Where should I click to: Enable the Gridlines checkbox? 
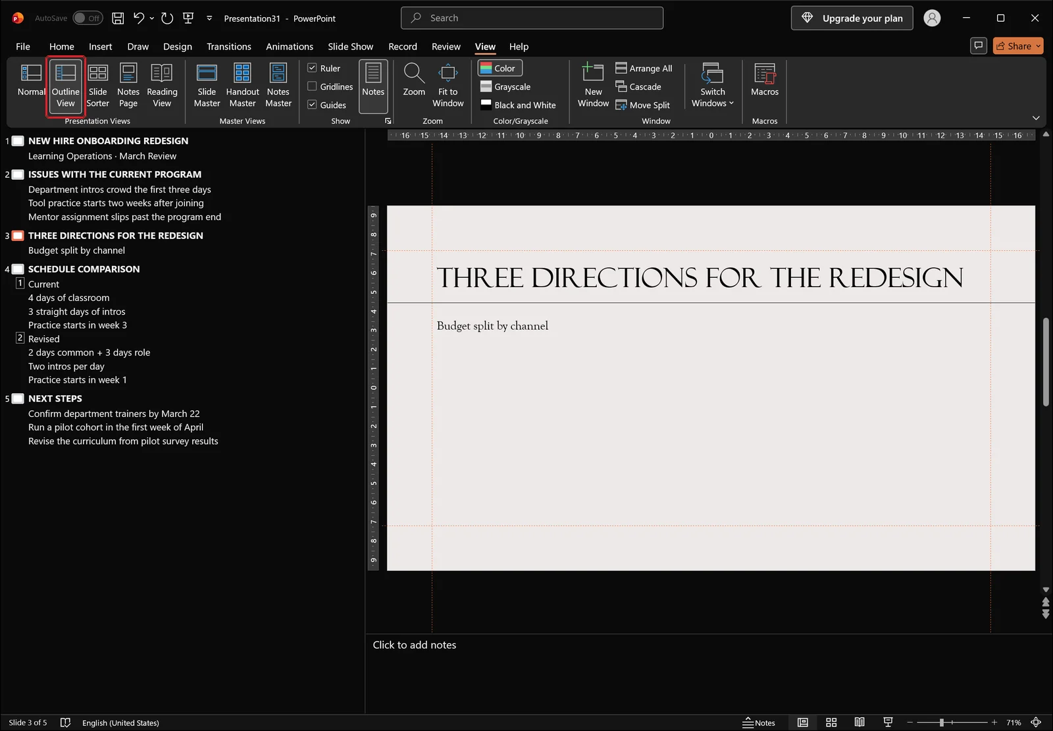pyautogui.click(x=313, y=86)
